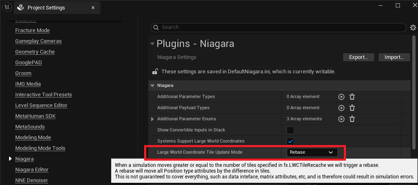Open Fracture Mode settings

pos(33,30)
